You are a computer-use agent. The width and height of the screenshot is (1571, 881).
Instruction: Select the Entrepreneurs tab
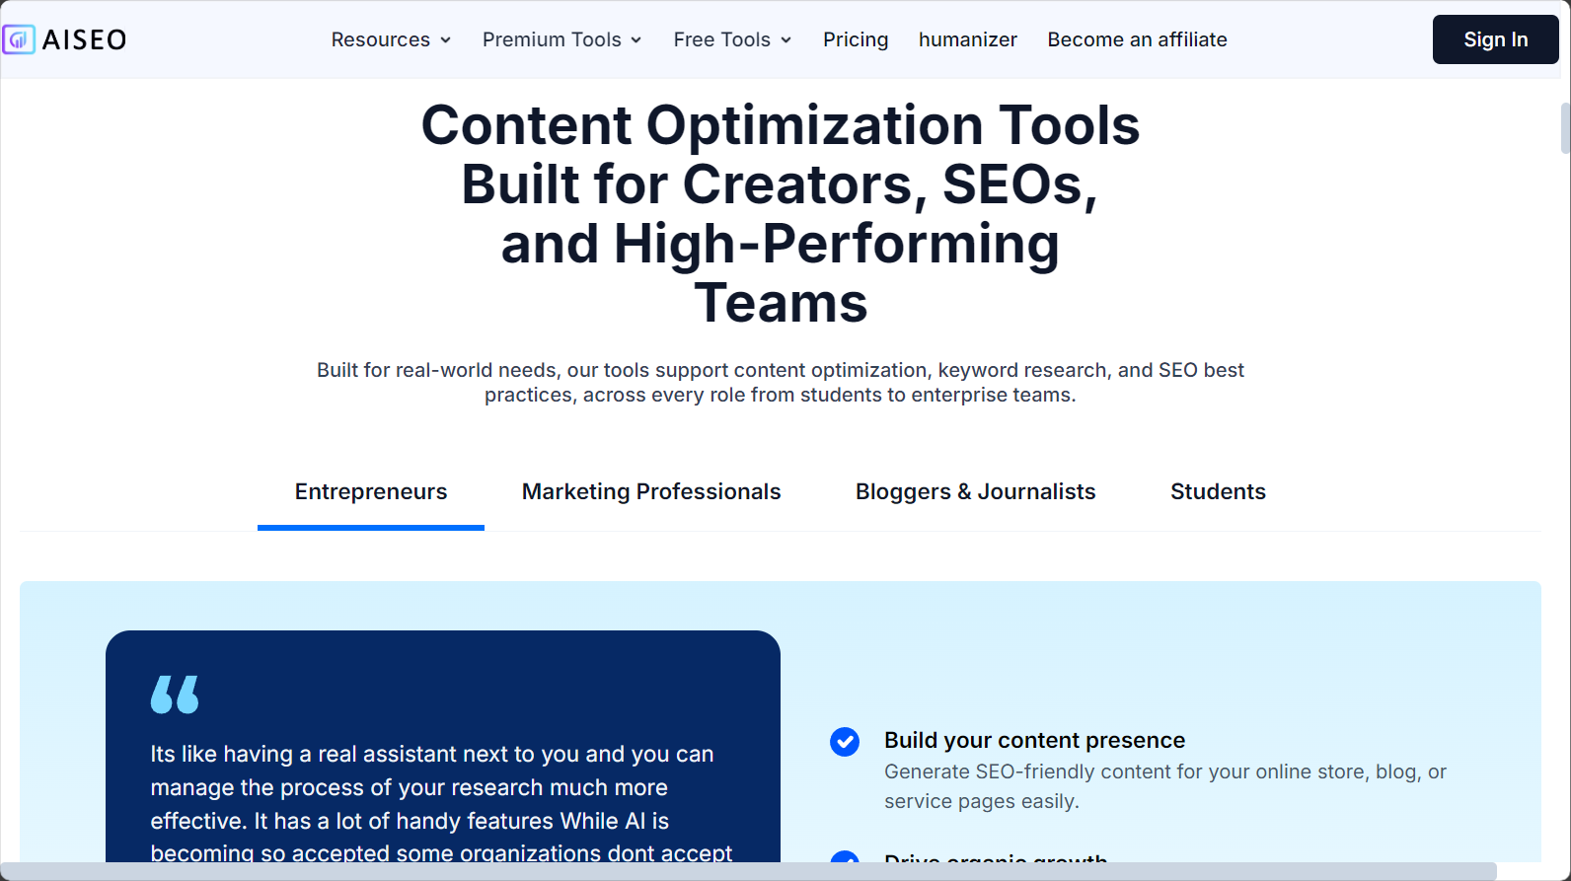pyautogui.click(x=371, y=491)
